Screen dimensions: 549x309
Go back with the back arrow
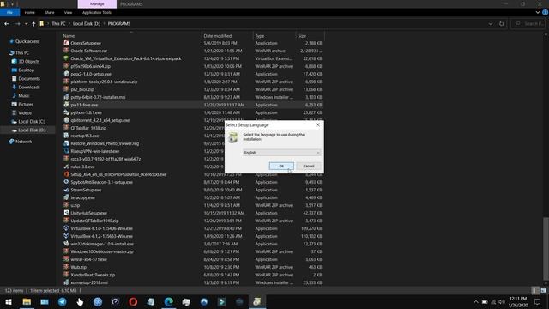[x=7, y=24]
